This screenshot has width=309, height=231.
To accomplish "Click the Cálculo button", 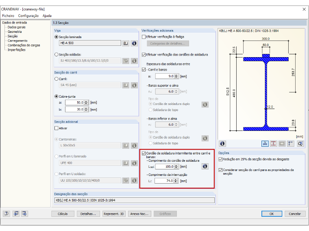I will [63, 214].
